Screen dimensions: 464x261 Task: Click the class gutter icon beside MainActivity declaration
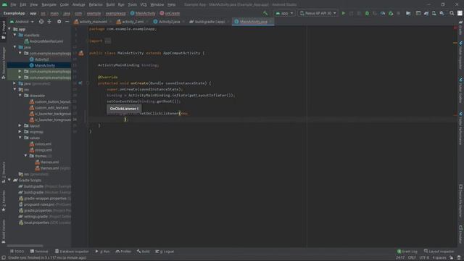coord(80,53)
